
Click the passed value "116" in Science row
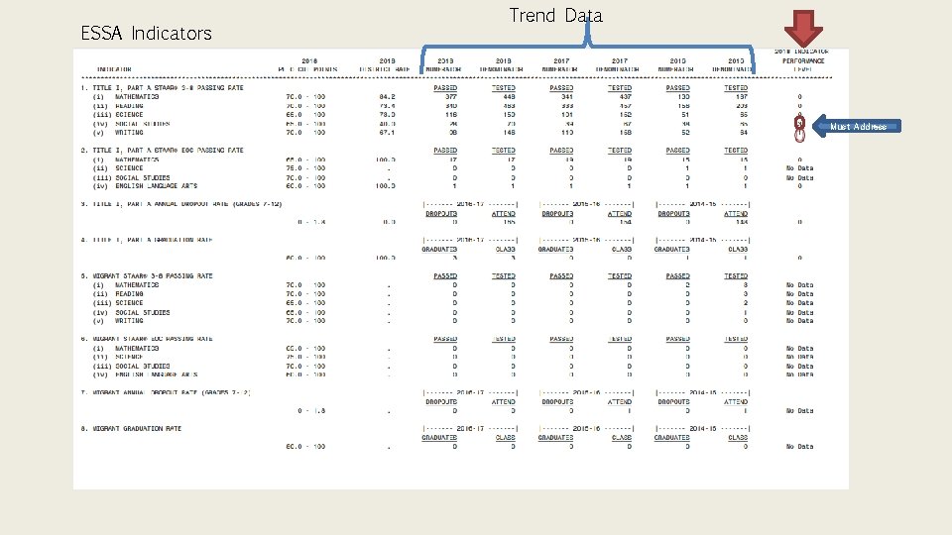450,115
